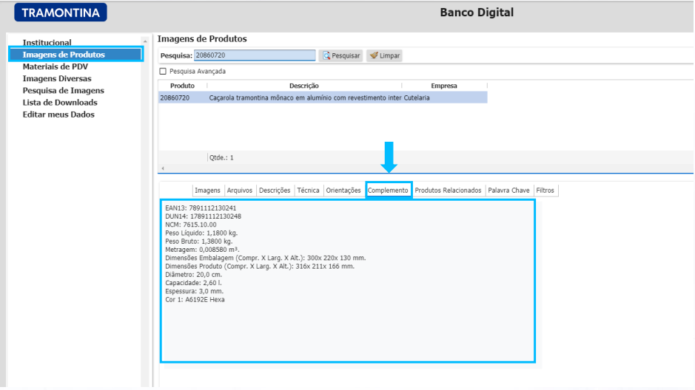Screen dimensions: 695x390
Task: Click the results horizontal scroll left arrow
Action: (163, 168)
